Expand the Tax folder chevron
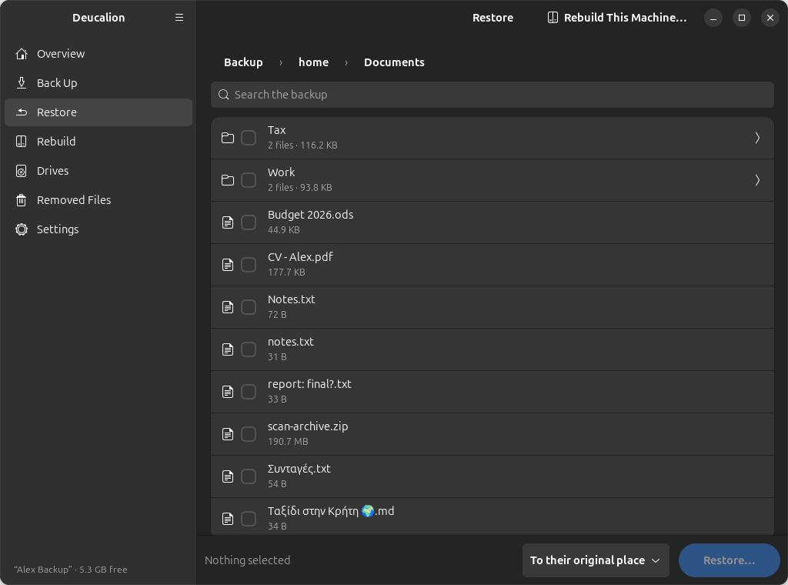The image size is (788, 585). pyautogui.click(x=757, y=138)
